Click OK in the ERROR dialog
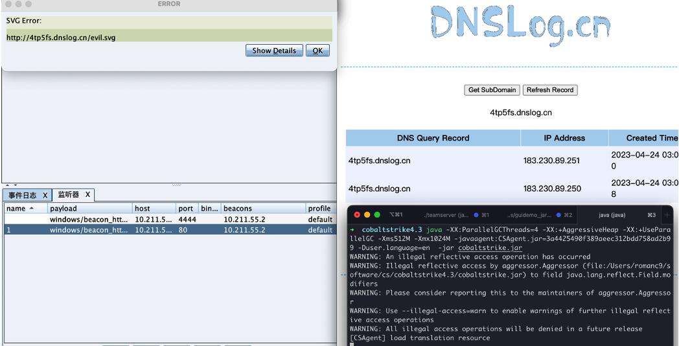679x346 pixels. (317, 51)
